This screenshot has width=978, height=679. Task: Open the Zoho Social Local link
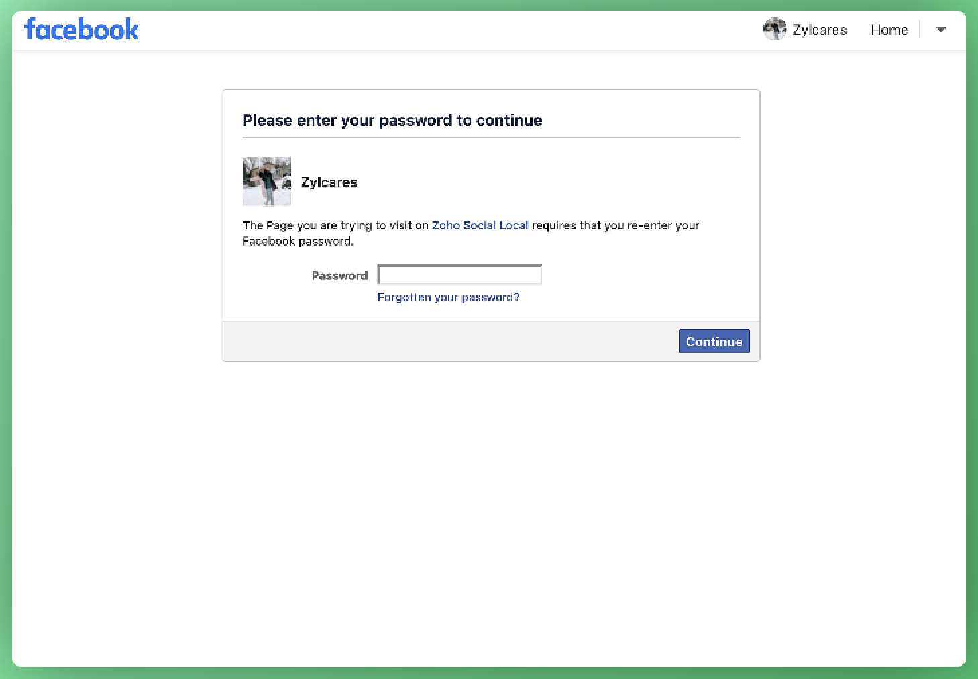click(480, 225)
